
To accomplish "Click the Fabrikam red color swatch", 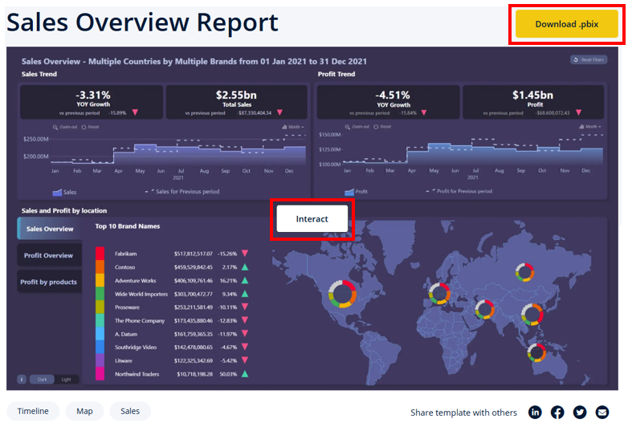I will (100, 254).
